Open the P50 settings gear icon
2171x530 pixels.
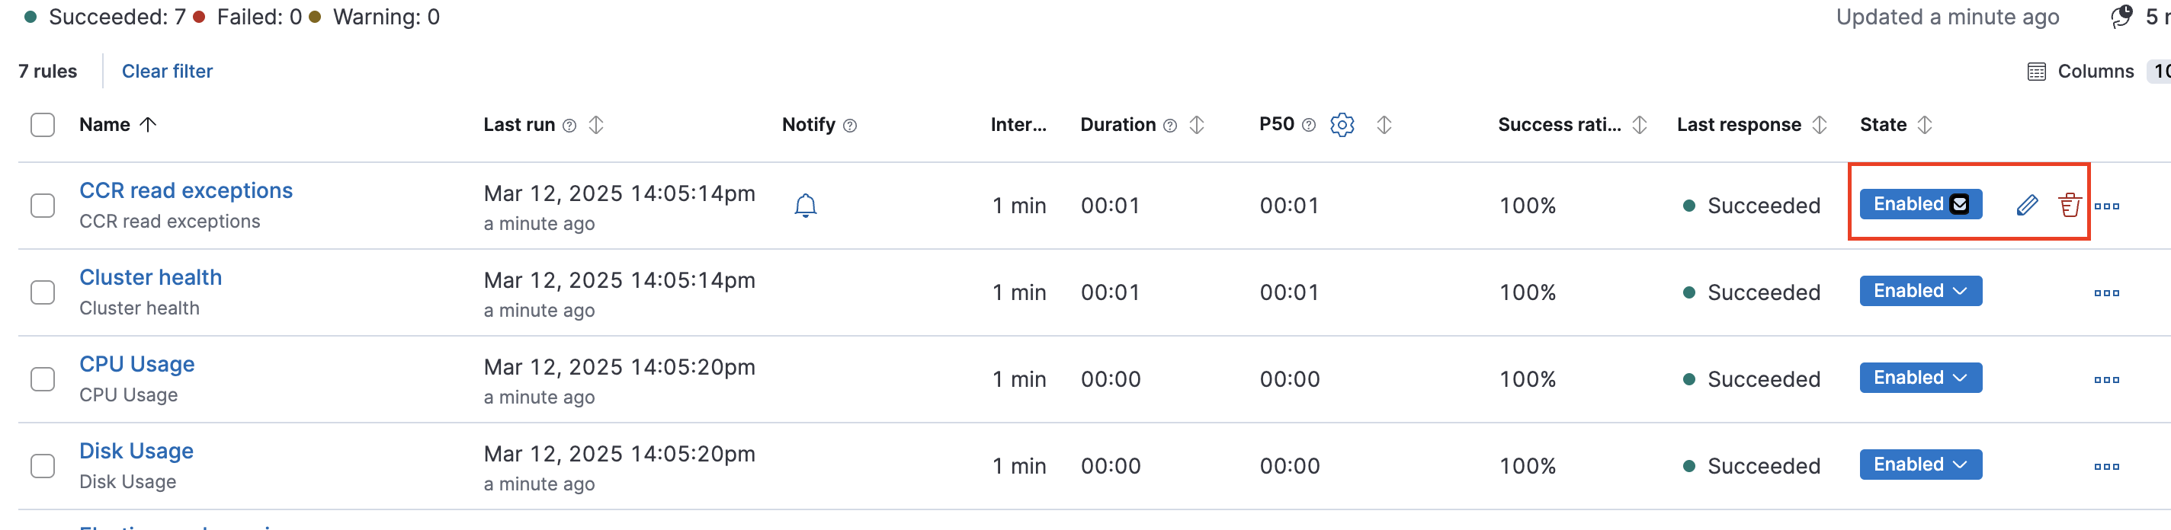coord(1342,125)
